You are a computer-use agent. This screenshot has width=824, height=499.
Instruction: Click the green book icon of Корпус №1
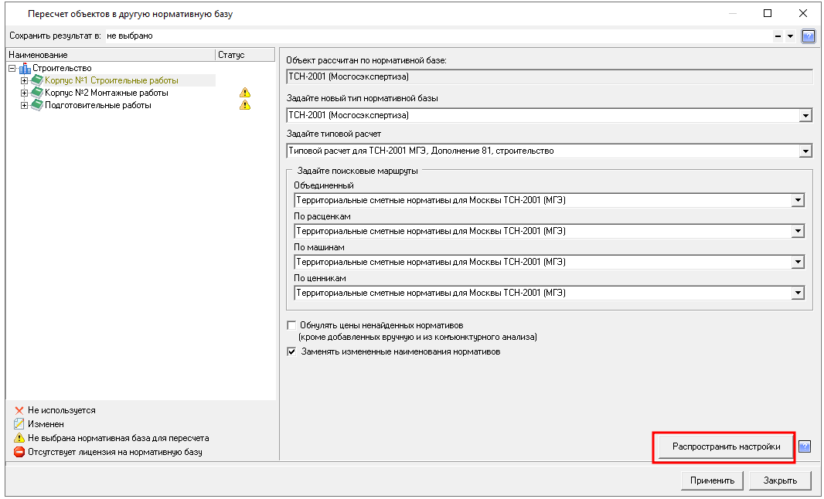tap(36, 80)
